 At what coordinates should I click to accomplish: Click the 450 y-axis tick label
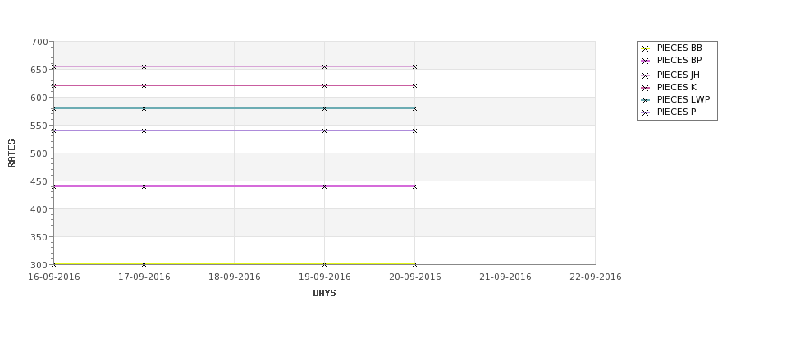click(x=39, y=181)
